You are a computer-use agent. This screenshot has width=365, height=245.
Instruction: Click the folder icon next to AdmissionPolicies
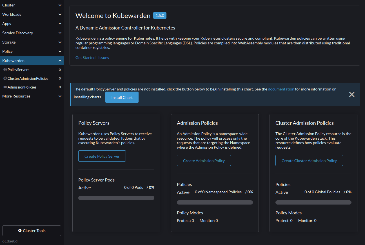coord(5,87)
